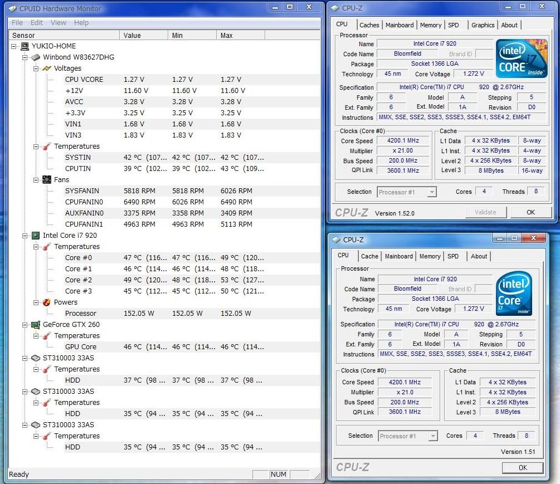Click Bus Speed value in CPU-Z 1.52

coord(403,160)
